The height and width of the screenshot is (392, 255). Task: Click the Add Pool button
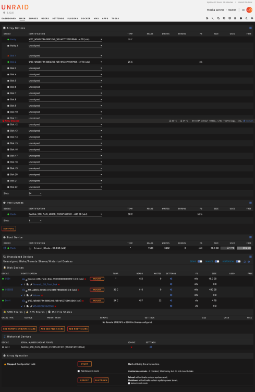pyautogui.click(x=9, y=228)
